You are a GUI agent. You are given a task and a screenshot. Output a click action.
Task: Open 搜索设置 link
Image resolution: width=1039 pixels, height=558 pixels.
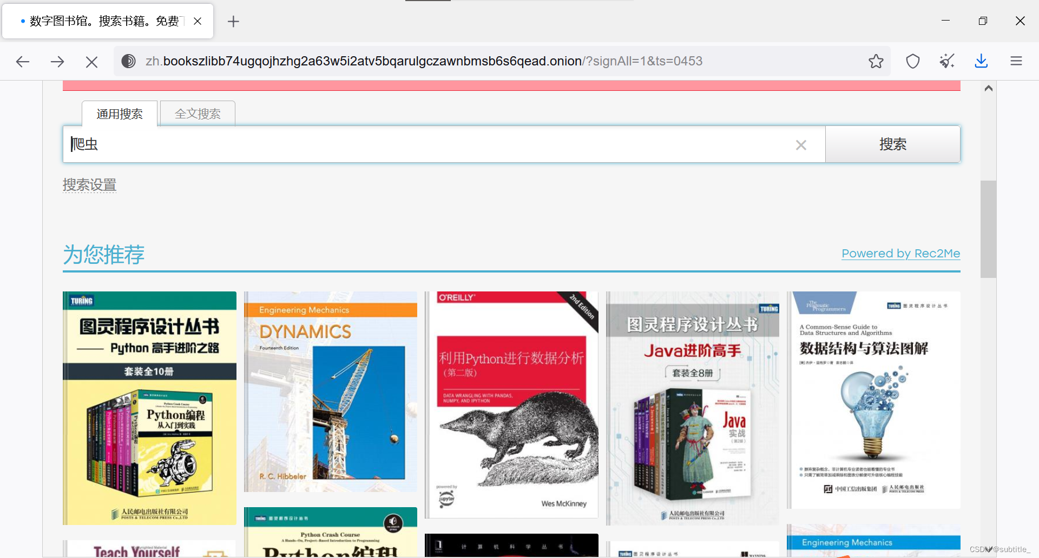pos(89,185)
